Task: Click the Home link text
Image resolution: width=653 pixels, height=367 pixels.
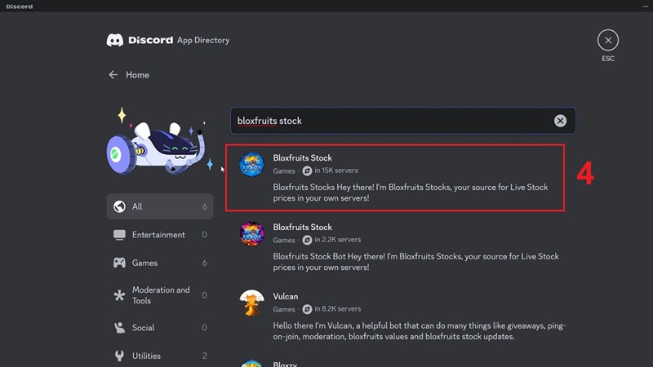Action: [137, 75]
